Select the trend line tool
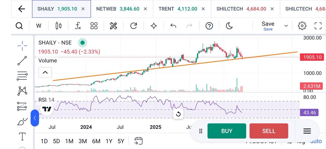 [x=22, y=61]
